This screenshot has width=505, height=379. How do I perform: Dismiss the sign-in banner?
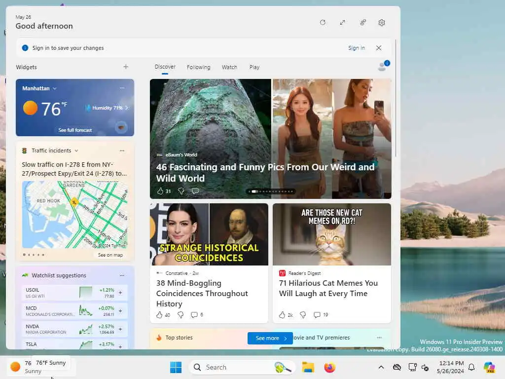(379, 48)
